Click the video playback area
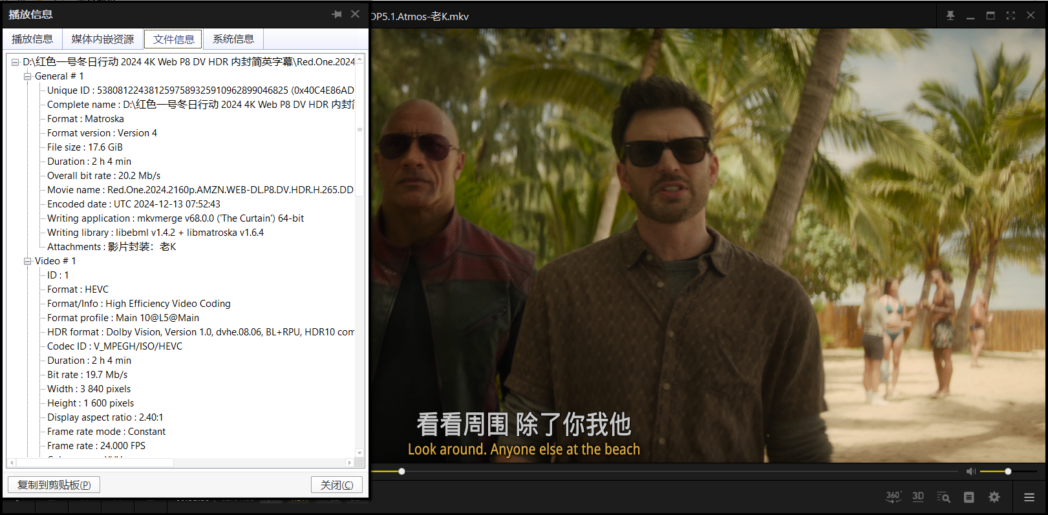This screenshot has width=1048, height=515. point(707,246)
